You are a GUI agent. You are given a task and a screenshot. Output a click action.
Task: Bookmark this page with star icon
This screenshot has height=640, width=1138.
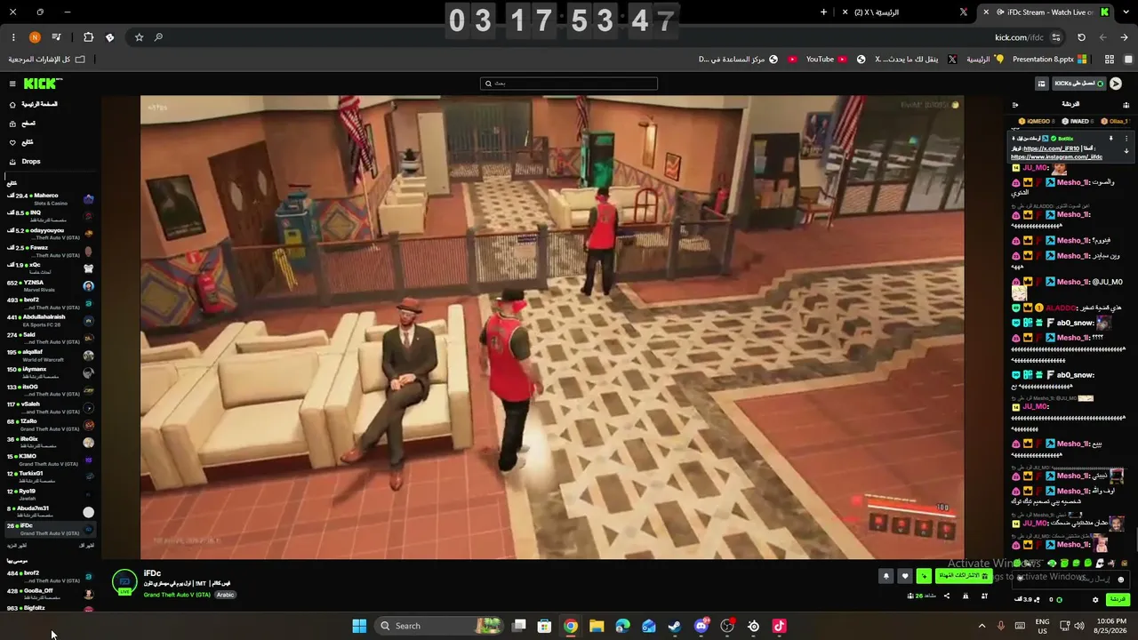pyautogui.click(x=139, y=37)
